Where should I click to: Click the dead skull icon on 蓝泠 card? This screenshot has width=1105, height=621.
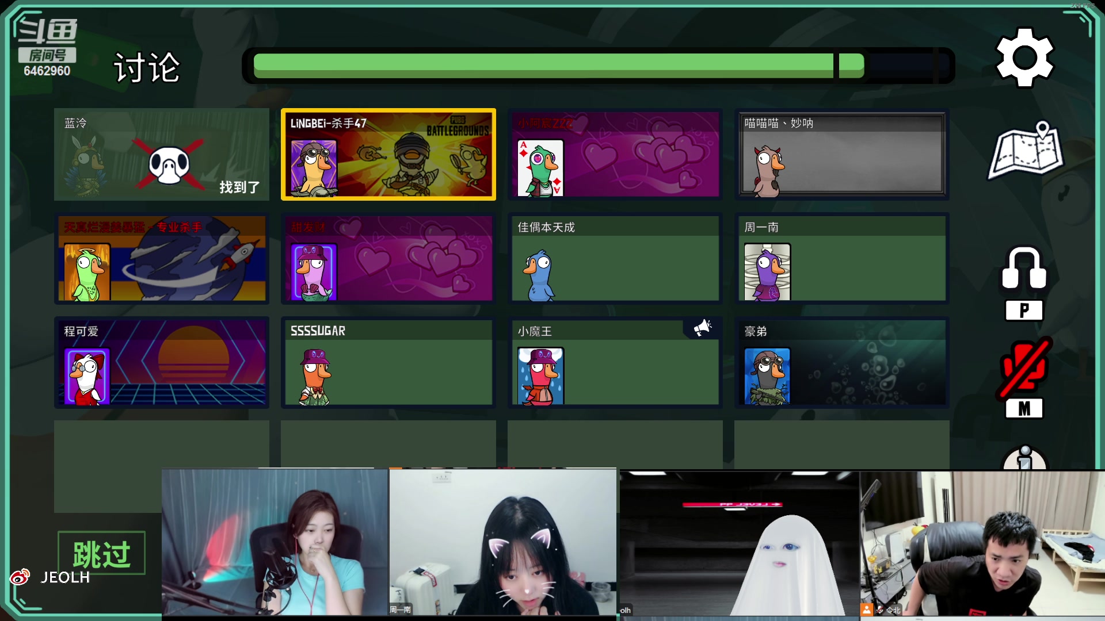pos(169,165)
